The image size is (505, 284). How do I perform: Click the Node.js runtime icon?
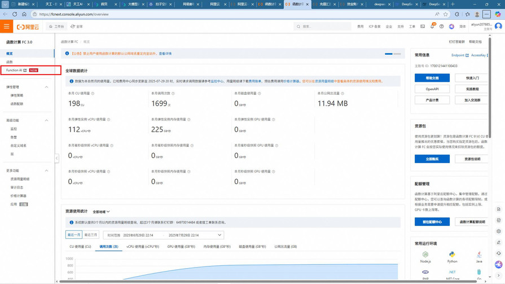pyautogui.click(x=425, y=254)
